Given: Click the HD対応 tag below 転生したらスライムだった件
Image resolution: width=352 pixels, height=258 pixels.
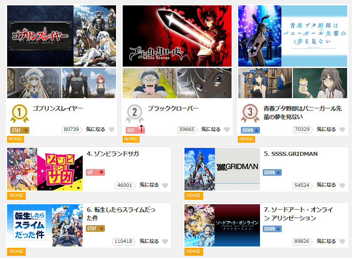Looking at the screenshot, I should point(16,251).
